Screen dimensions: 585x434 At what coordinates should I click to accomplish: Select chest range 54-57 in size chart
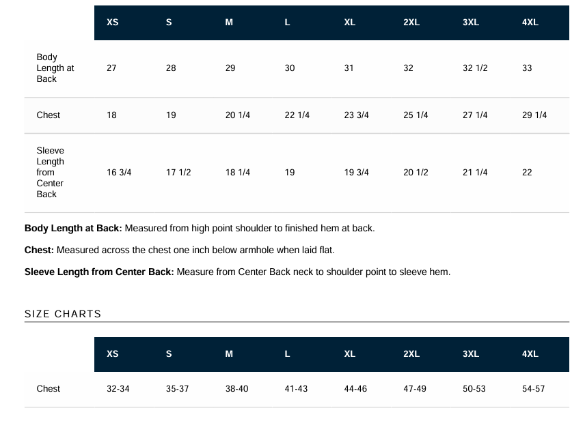click(x=533, y=389)
